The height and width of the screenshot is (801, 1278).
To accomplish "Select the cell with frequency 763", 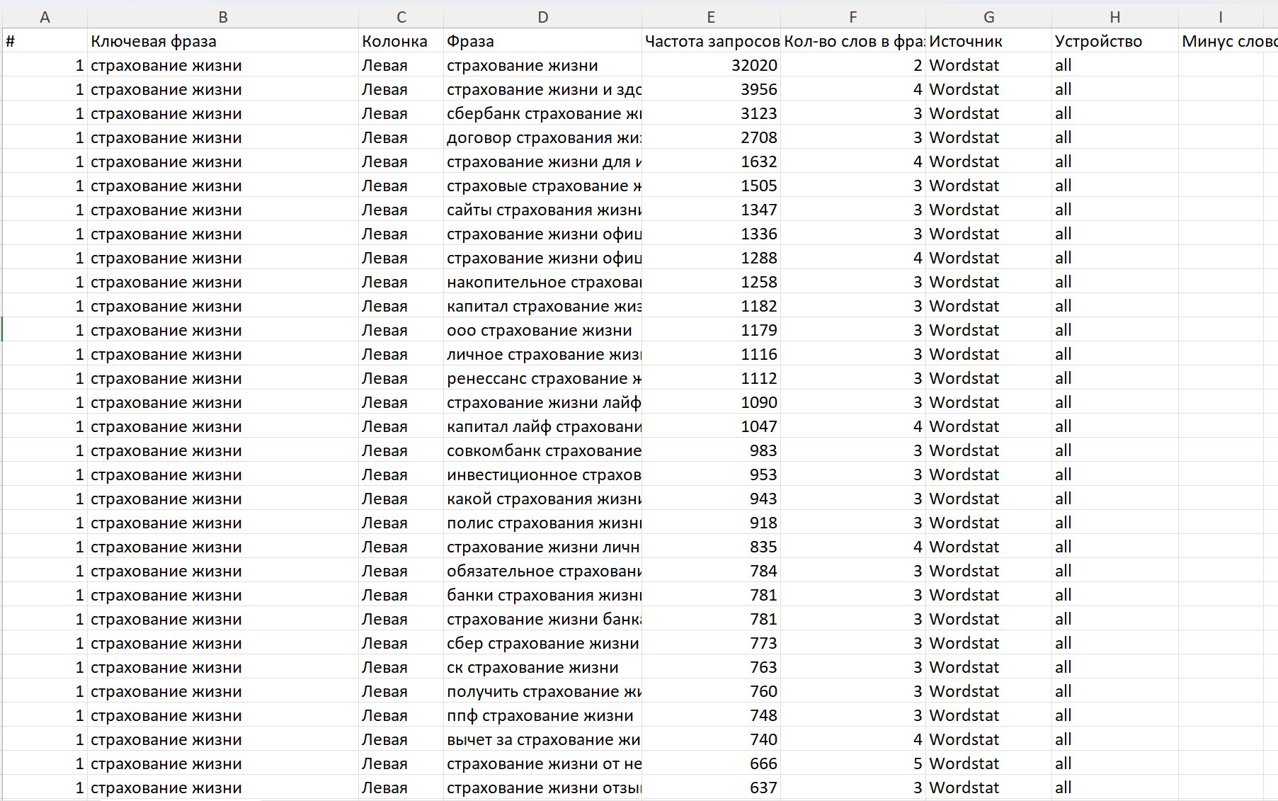I will tap(711, 667).
